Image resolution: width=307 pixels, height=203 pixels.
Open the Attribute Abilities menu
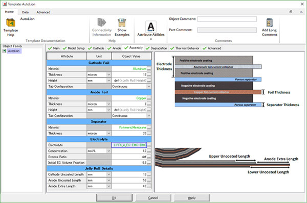(151, 31)
